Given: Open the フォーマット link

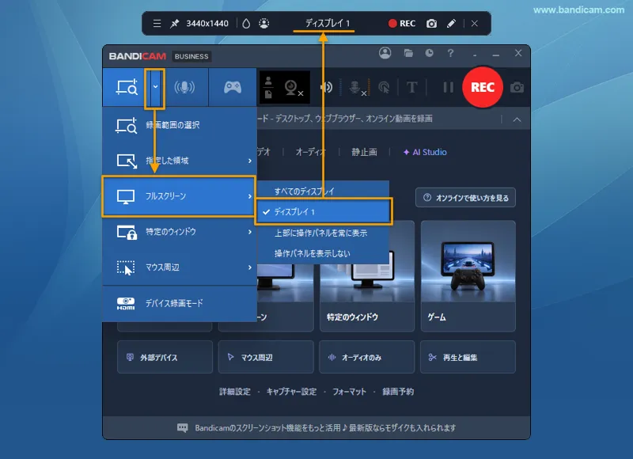Looking at the screenshot, I should [x=349, y=392].
